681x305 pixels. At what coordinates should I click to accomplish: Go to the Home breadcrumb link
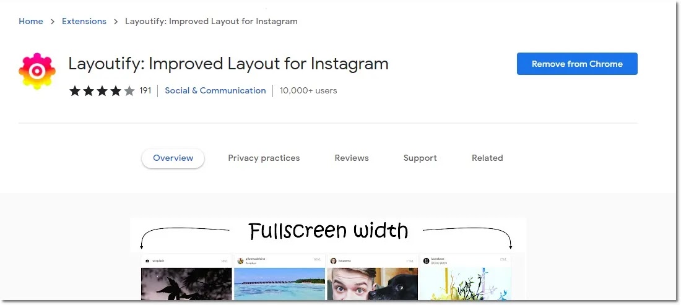pyautogui.click(x=31, y=21)
